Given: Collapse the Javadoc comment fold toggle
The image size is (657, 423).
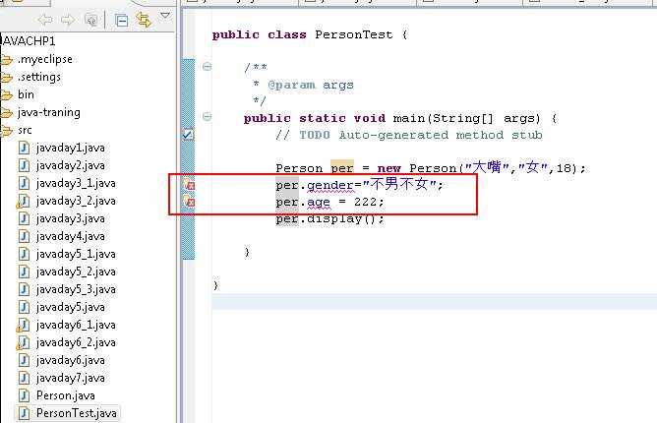Looking at the screenshot, I should (x=208, y=67).
